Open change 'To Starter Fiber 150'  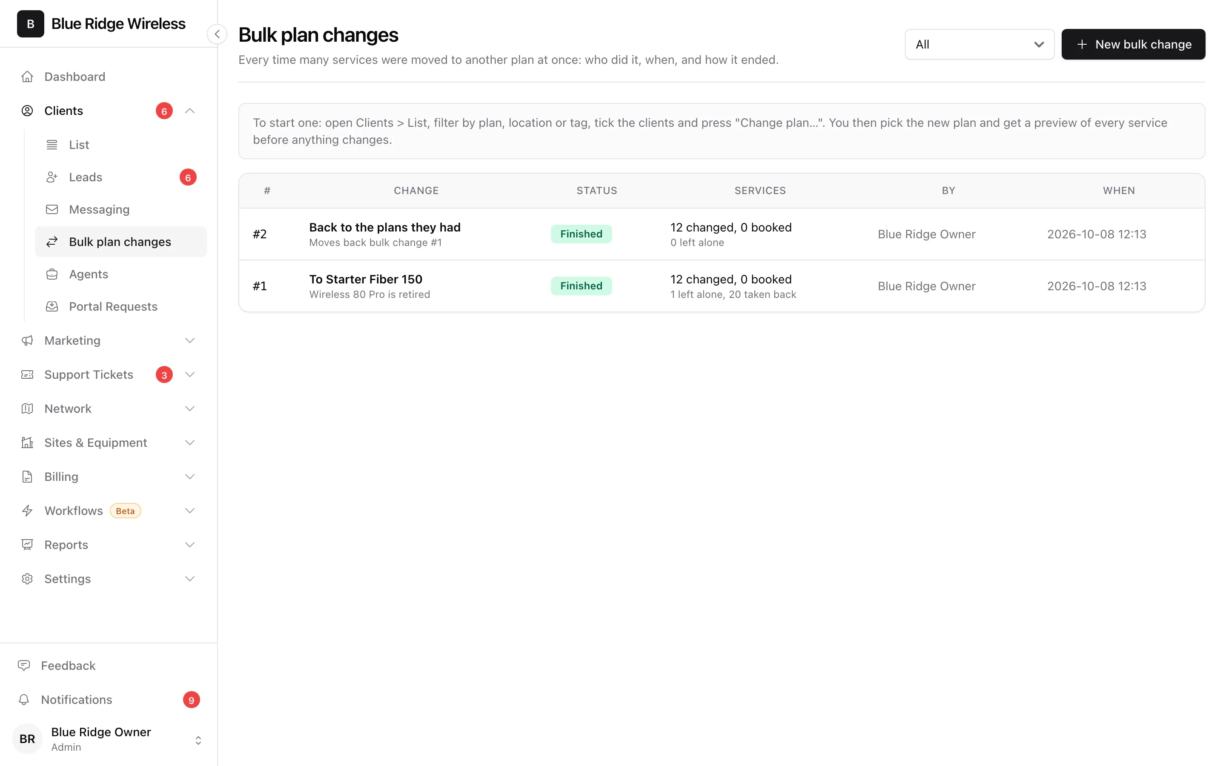click(365, 279)
